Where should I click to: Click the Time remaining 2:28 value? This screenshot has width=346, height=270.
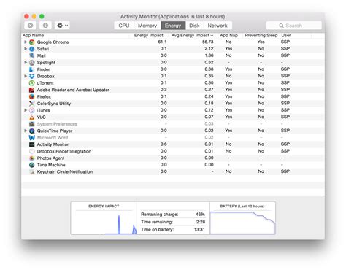(201, 222)
